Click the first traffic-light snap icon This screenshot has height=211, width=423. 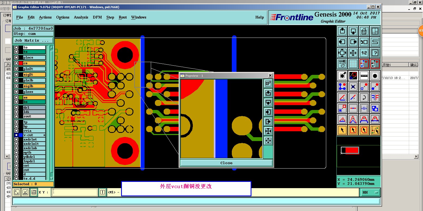pyautogui.click(x=364, y=64)
